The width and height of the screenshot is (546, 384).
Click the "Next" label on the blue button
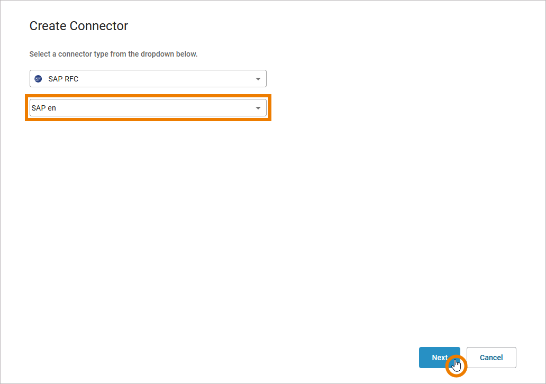[439, 358]
